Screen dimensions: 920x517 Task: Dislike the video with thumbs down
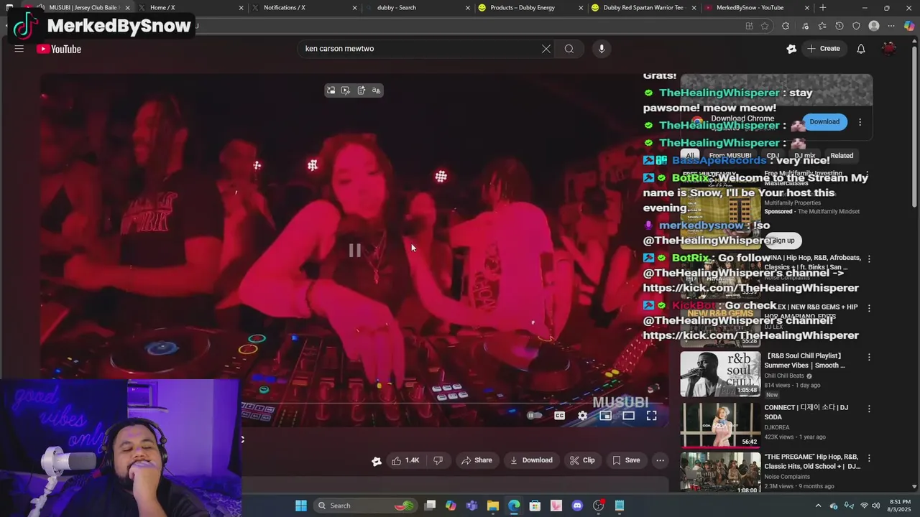coord(438,460)
